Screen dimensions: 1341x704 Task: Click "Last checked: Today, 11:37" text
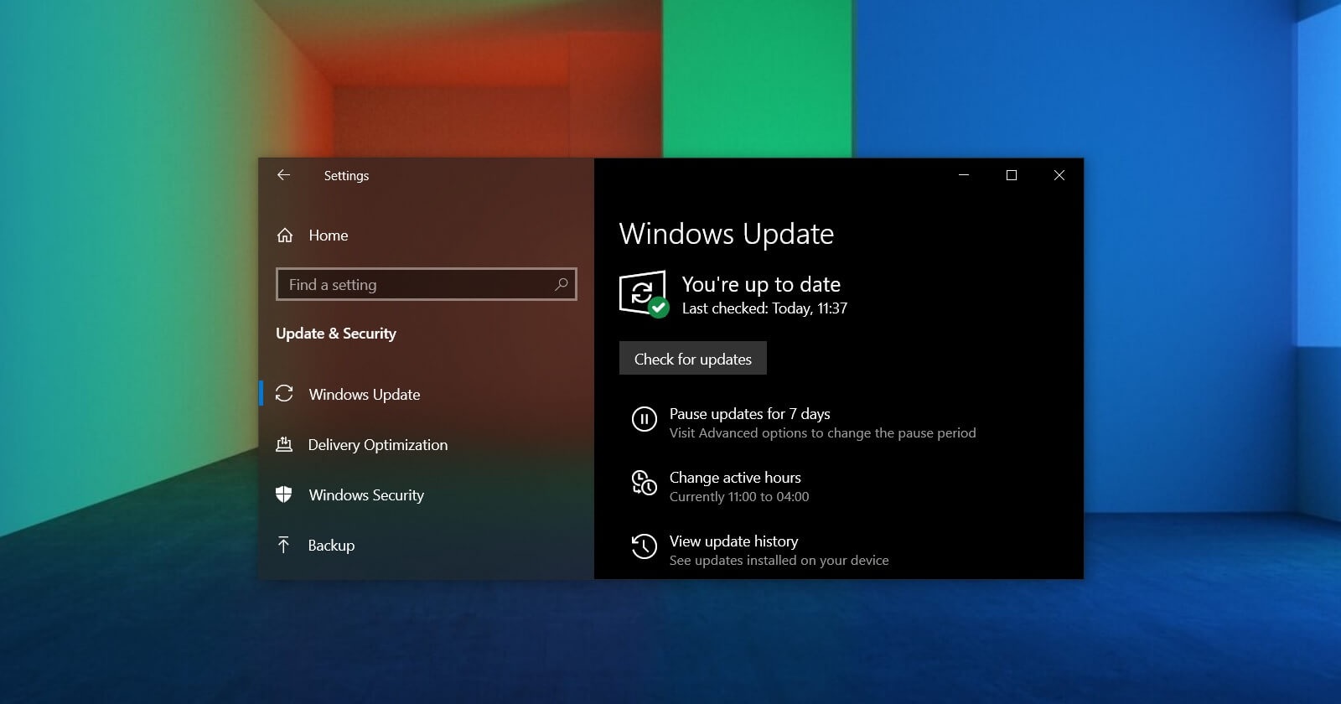point(764,308)
